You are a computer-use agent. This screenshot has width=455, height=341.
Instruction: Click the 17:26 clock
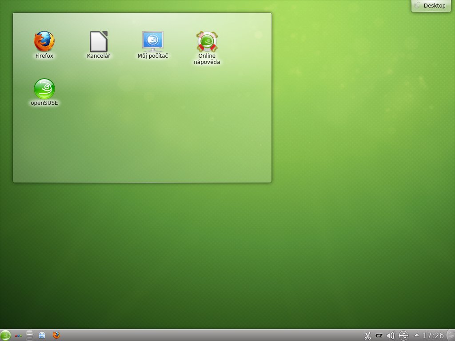point(433,336)
